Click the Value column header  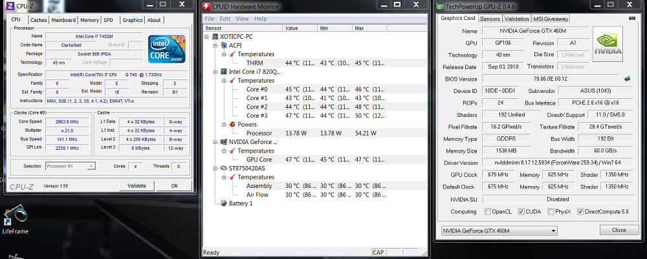(x=300, y=28)
